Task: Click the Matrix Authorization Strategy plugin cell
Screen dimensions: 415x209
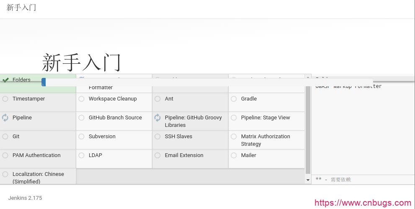Action: pyautogui.click(x=266, y=140)
